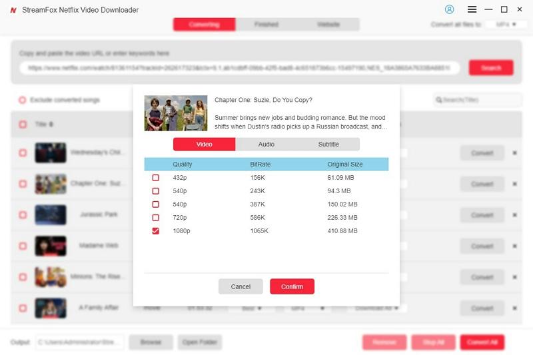Click the Search(Title) filter field
The image size is (533, 355).
click(x=478, y=100)
